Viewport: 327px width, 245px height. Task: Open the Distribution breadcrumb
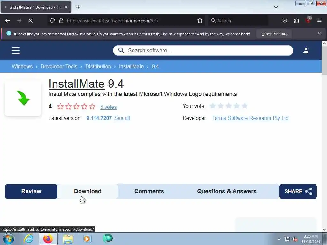coord(98,66)
